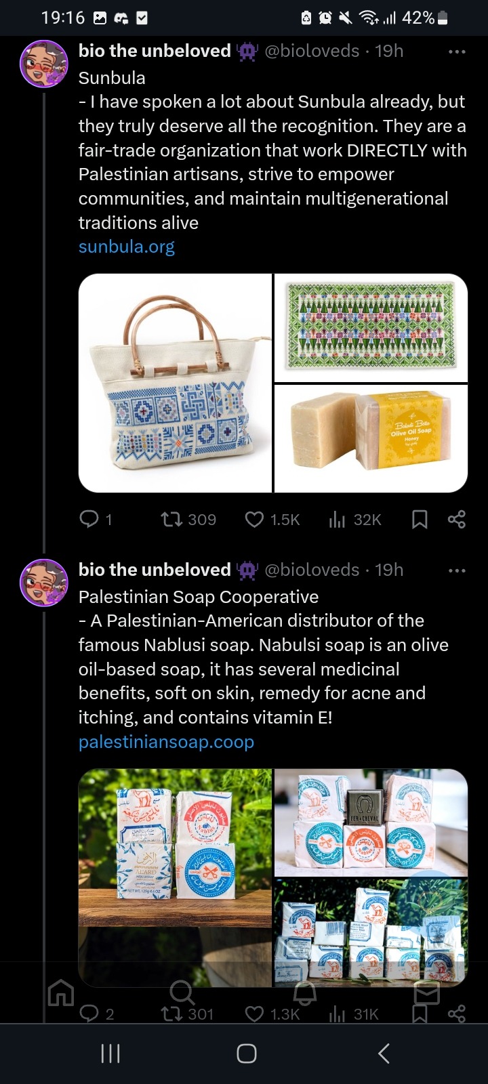This screenshot has width=488, height=1084.
Task: Open the green embroidered textile image
Action: [x=371, y=328]
